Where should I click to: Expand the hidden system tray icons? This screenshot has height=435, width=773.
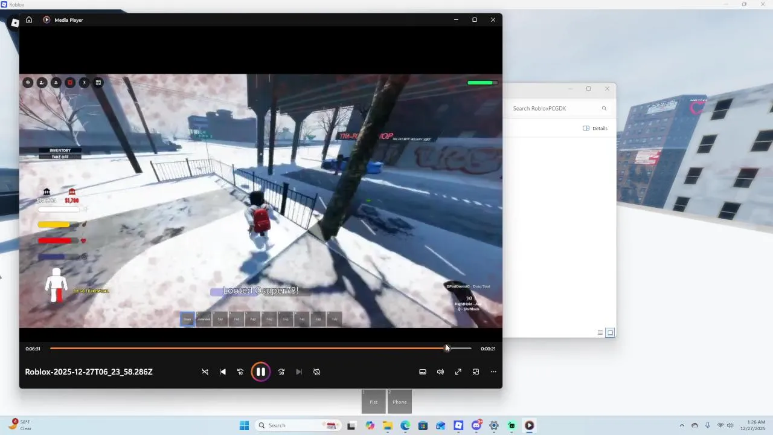682,425
